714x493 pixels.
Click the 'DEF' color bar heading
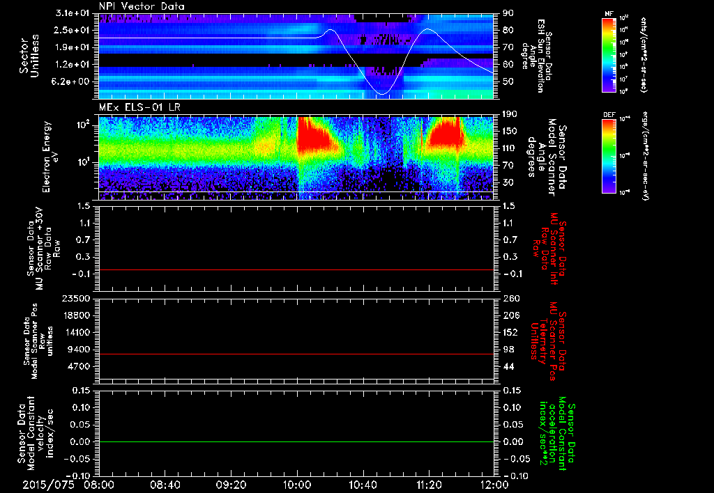click(x=609, y=115)
